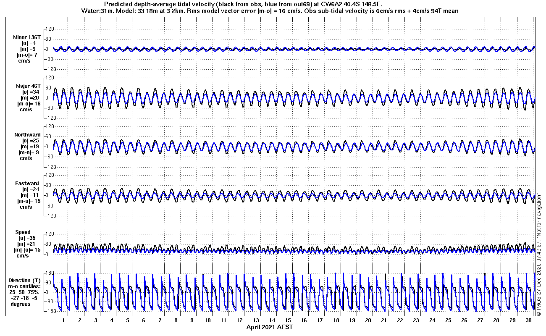Click the '|o| =35' Speed value
The width and height of the screenshot is (546, 336).
pos(26,238)
